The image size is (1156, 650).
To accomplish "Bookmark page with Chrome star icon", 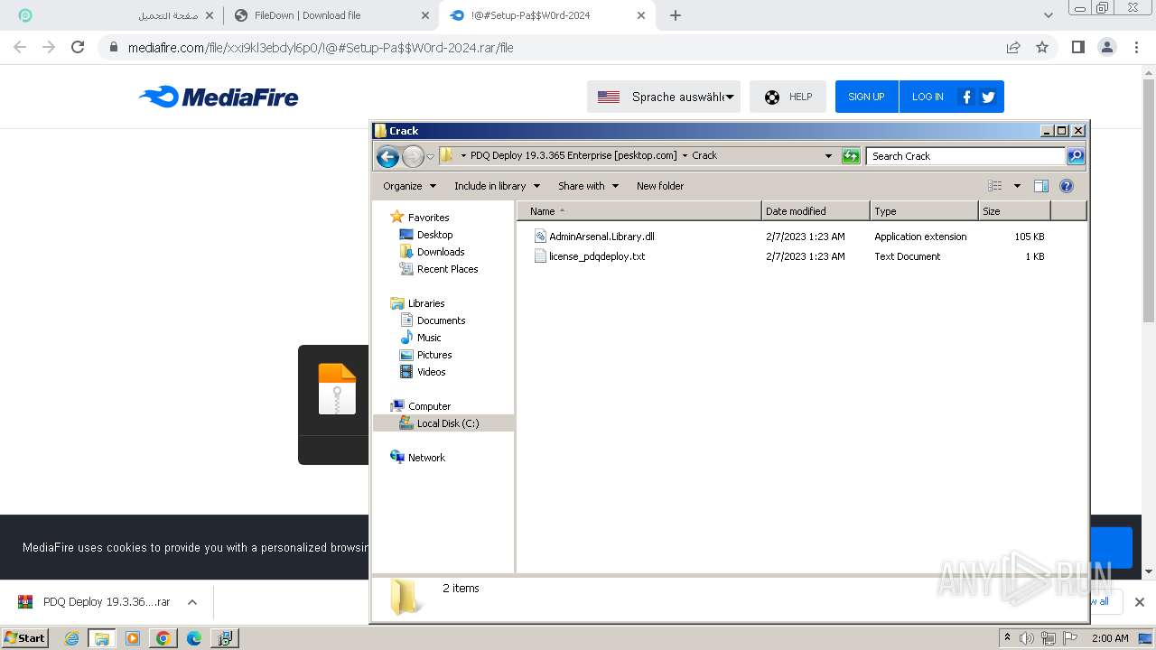I will tap(1042, 47).
